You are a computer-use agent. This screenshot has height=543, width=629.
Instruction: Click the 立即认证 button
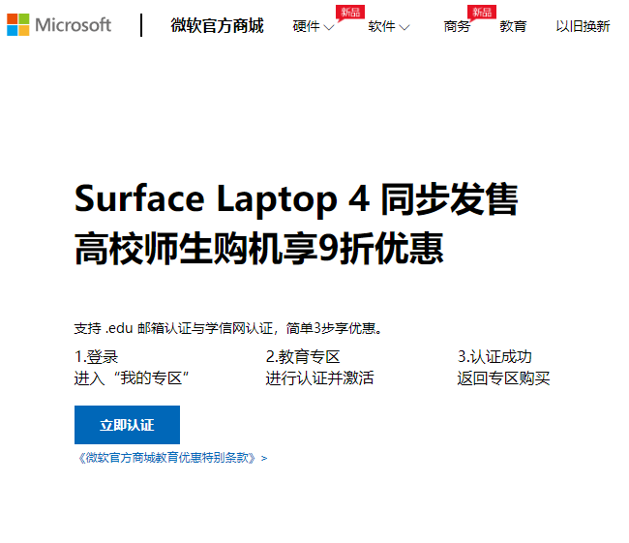(127, 425)
